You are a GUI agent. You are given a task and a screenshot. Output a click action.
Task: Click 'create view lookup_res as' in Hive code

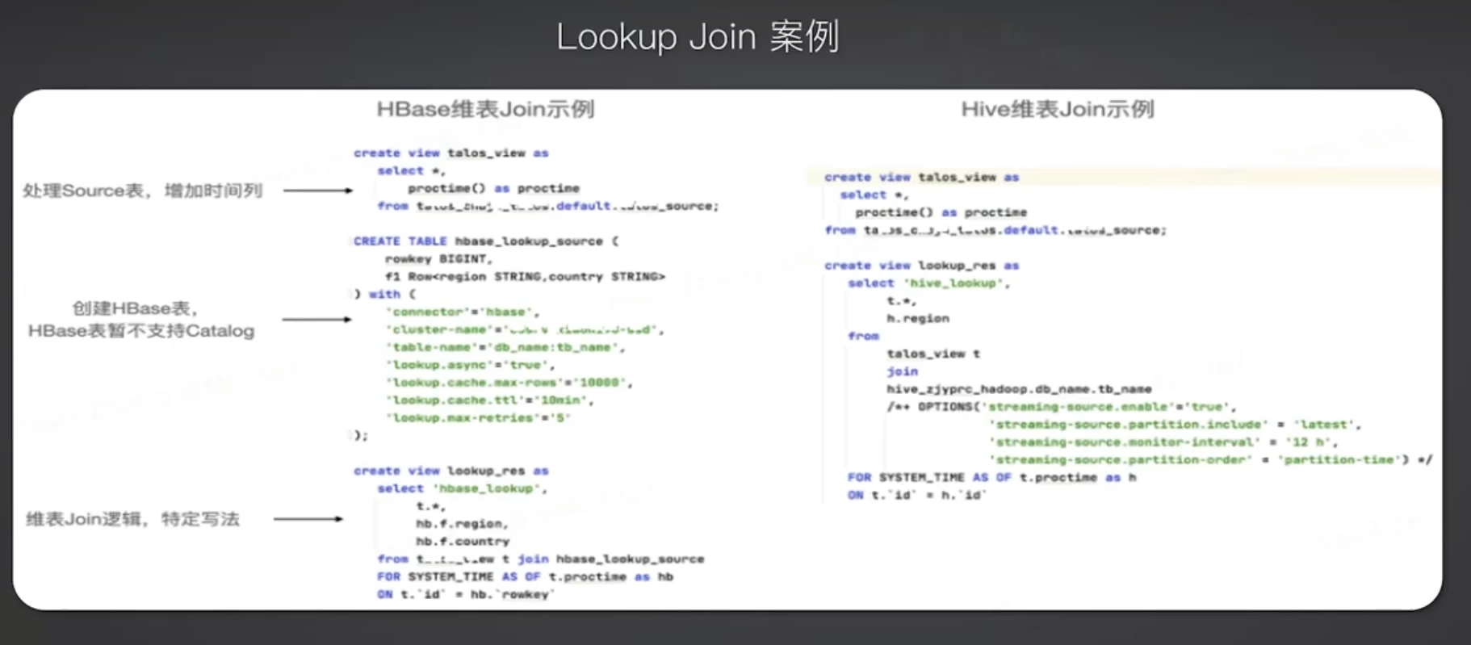coord(922,266)
